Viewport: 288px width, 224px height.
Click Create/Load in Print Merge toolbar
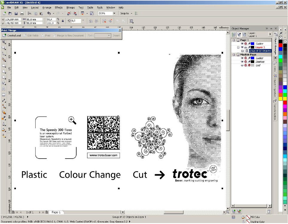(x=12, y=35)
